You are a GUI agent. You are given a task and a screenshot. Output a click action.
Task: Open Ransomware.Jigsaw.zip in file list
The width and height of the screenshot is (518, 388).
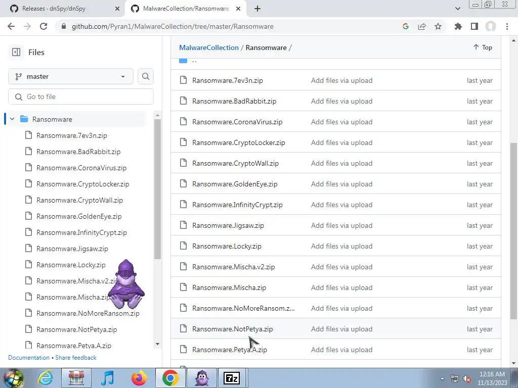pos(228,226)
